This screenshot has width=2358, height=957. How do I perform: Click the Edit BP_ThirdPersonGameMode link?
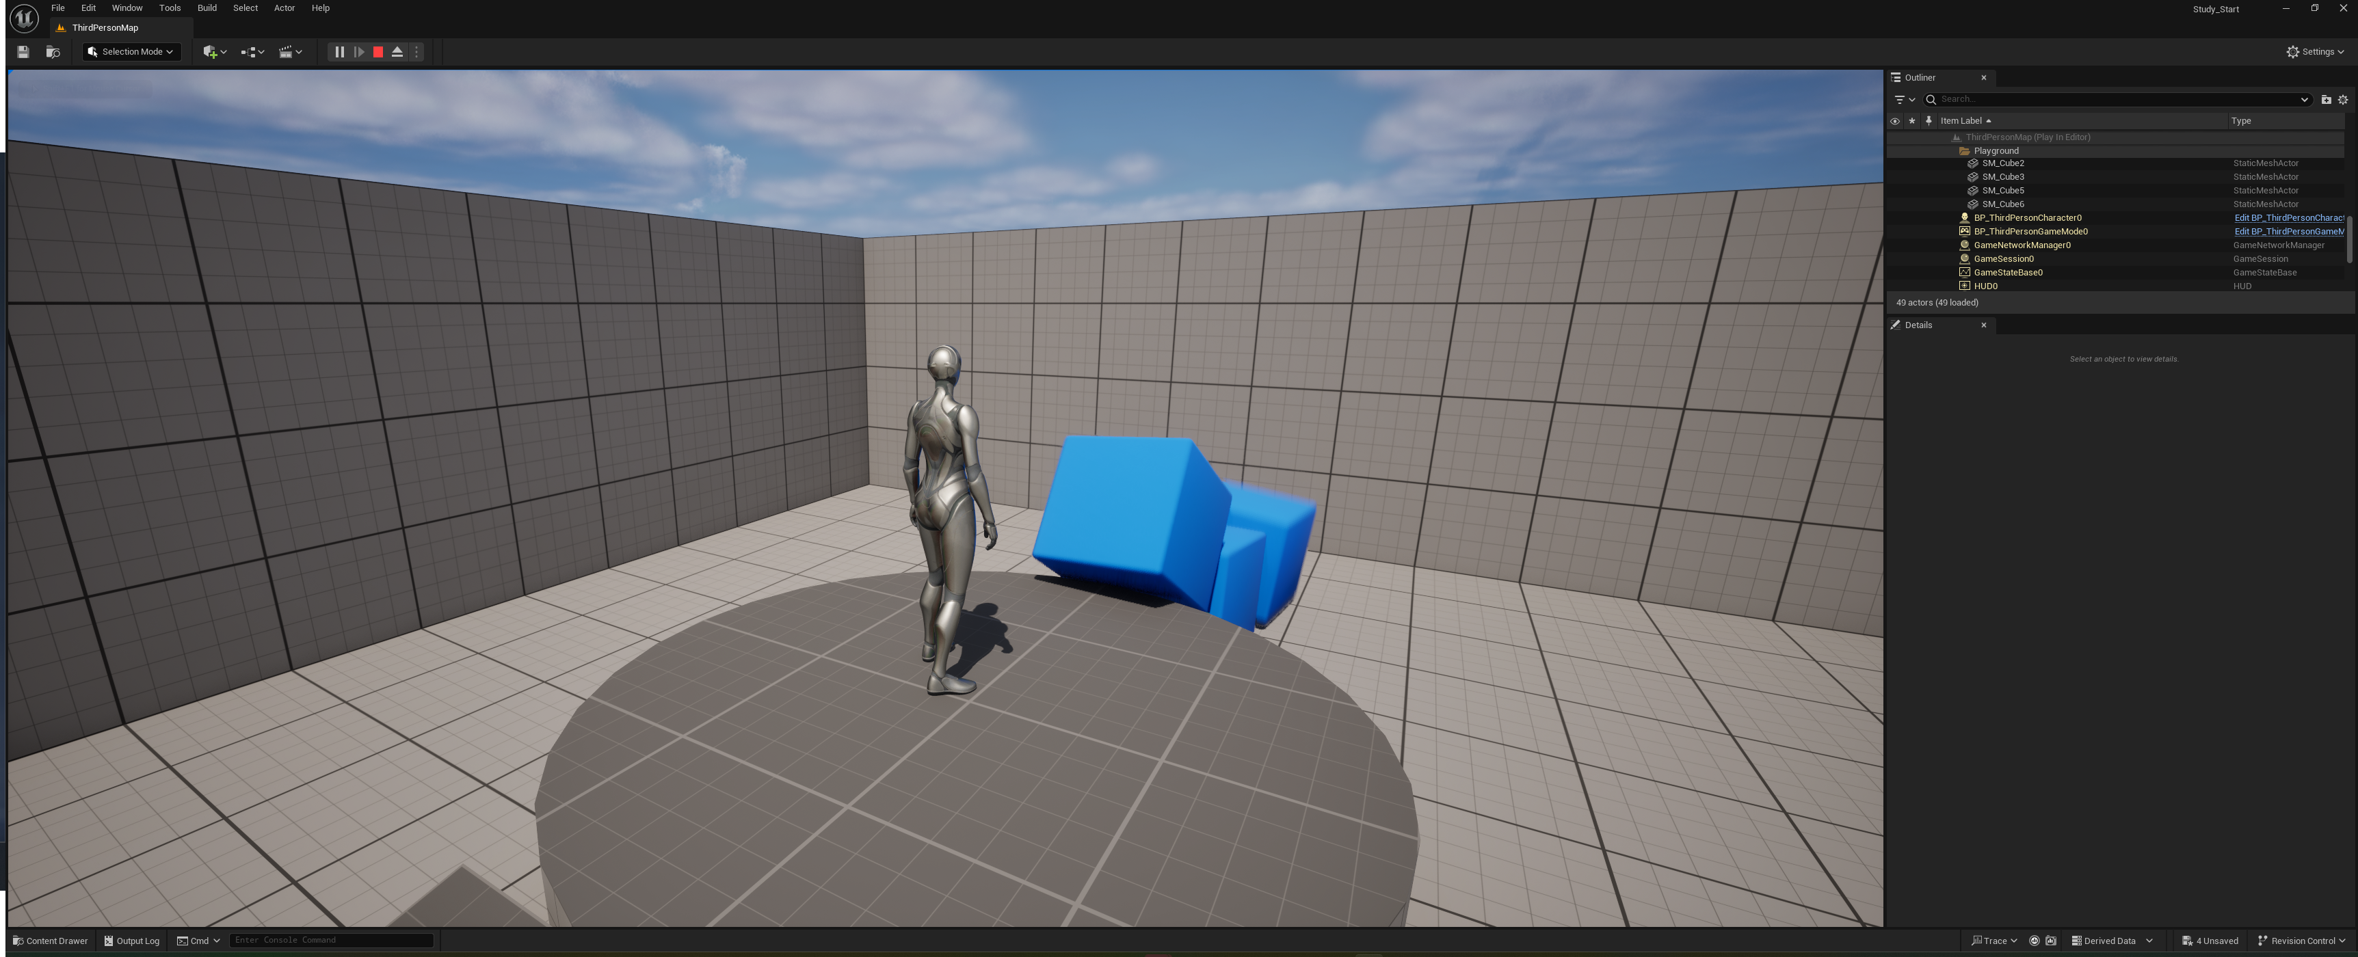[2288, 232]
